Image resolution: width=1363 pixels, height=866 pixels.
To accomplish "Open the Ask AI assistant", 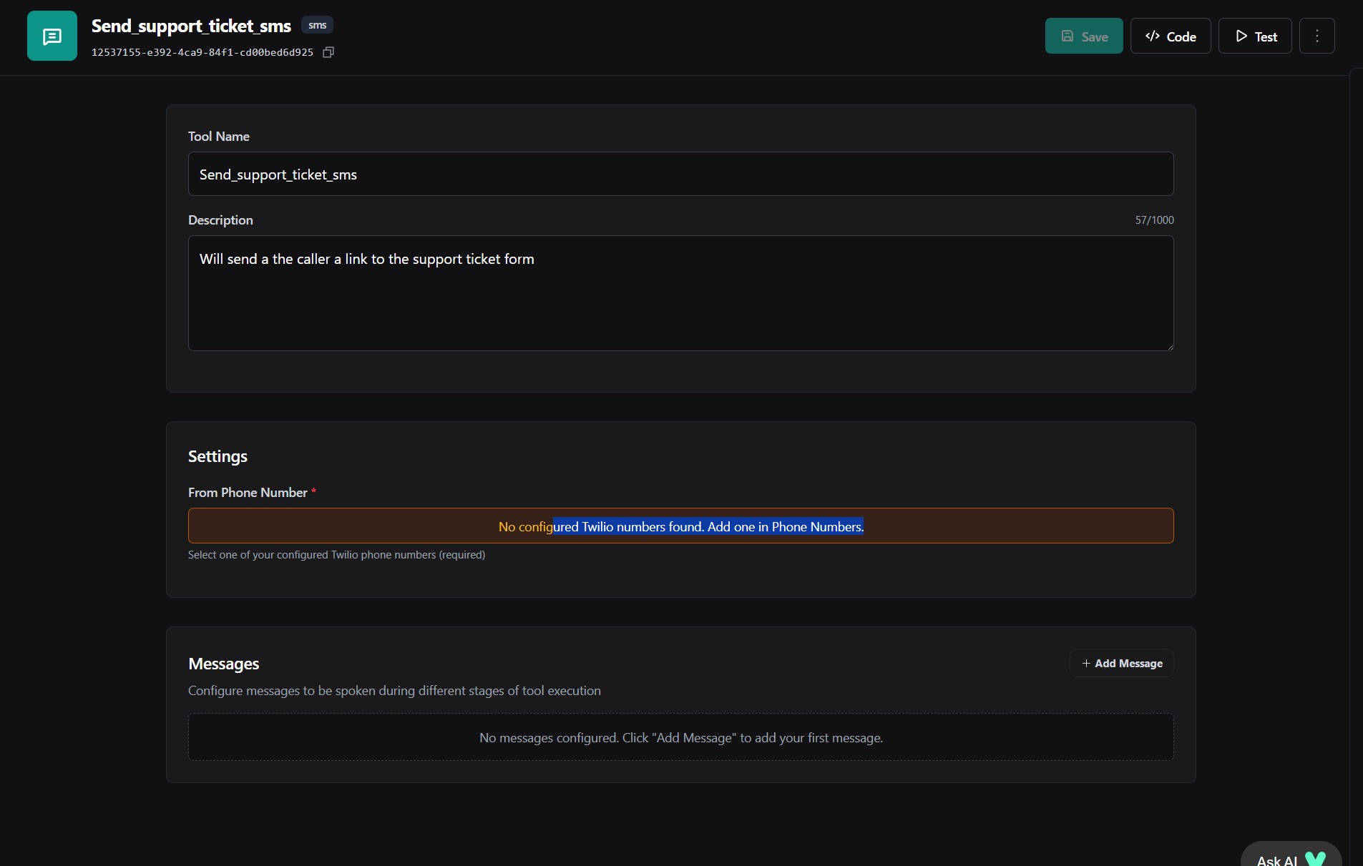I will (x=1289, y=857).
